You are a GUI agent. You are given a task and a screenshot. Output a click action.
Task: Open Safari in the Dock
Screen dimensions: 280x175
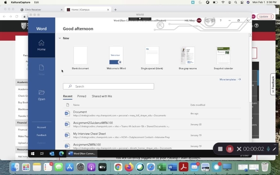pyautogui.click(x=150, y=167)
